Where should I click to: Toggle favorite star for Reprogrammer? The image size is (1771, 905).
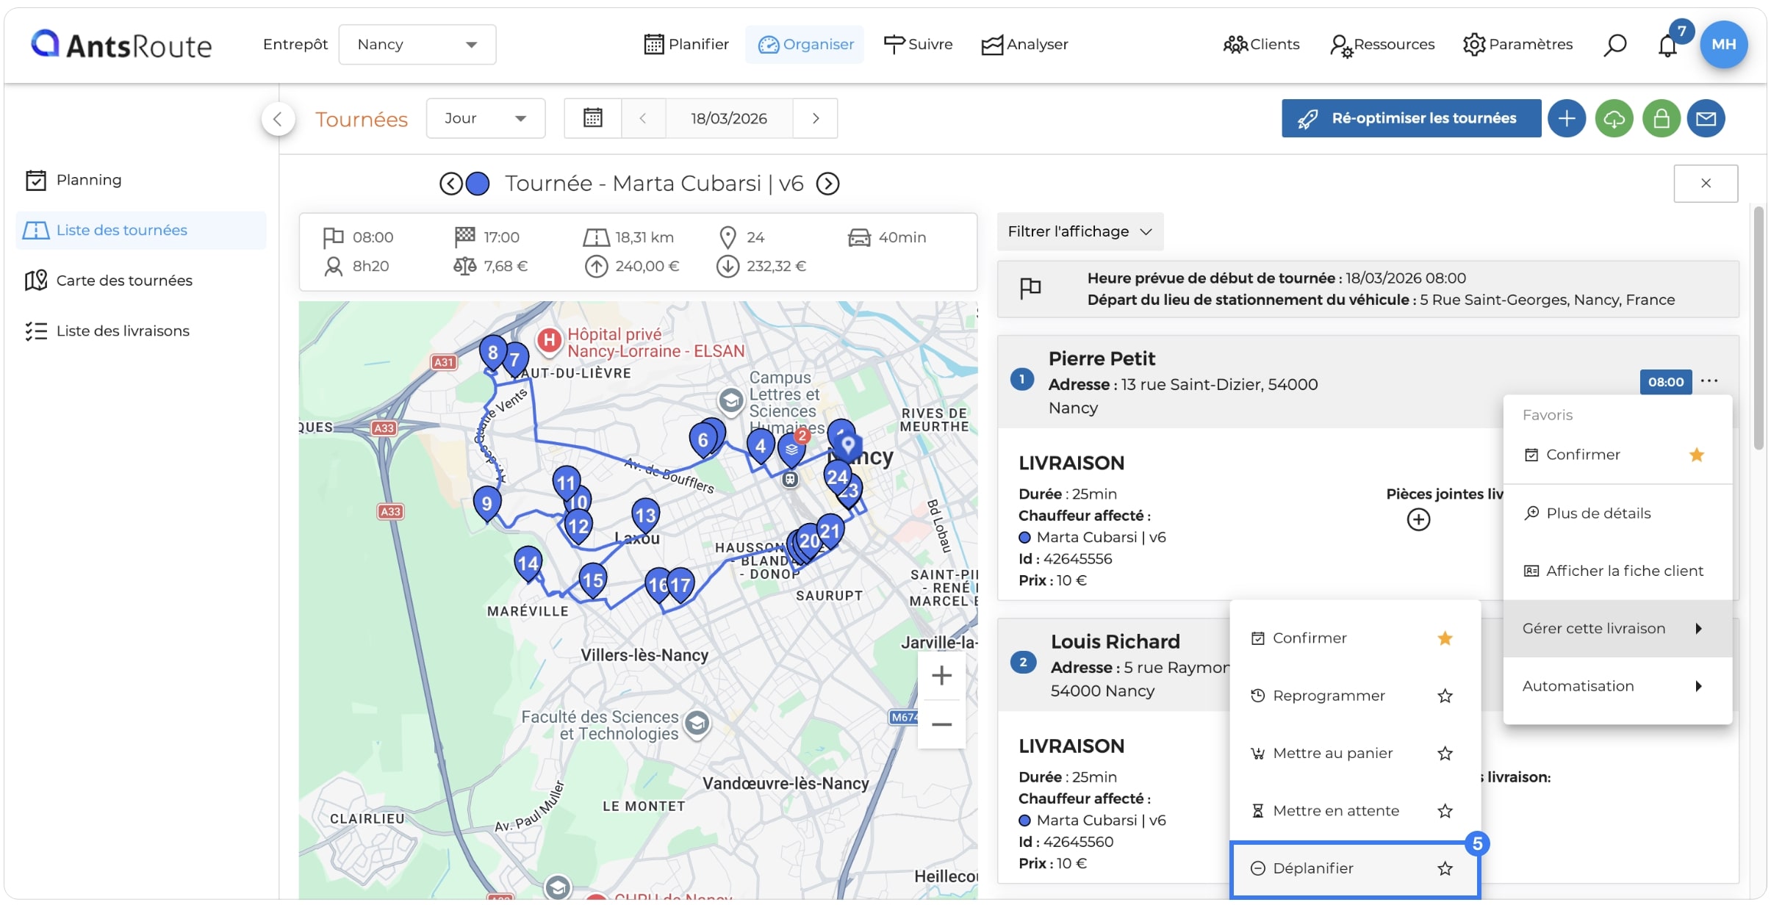click(x=1445, y=696)
